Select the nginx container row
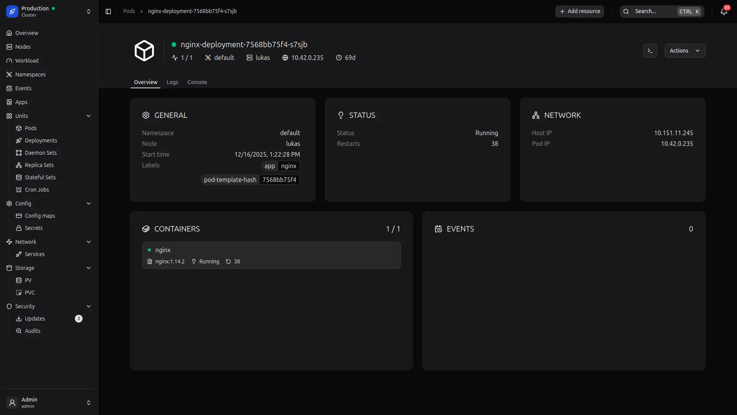 pyautogui.click(x=271, y=255)
